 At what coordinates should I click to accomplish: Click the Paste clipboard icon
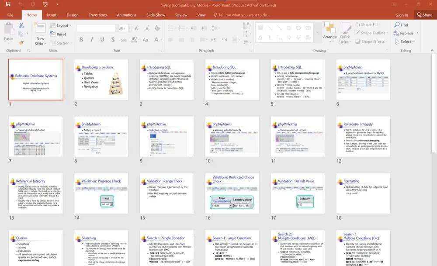click(x=9, y=29)
